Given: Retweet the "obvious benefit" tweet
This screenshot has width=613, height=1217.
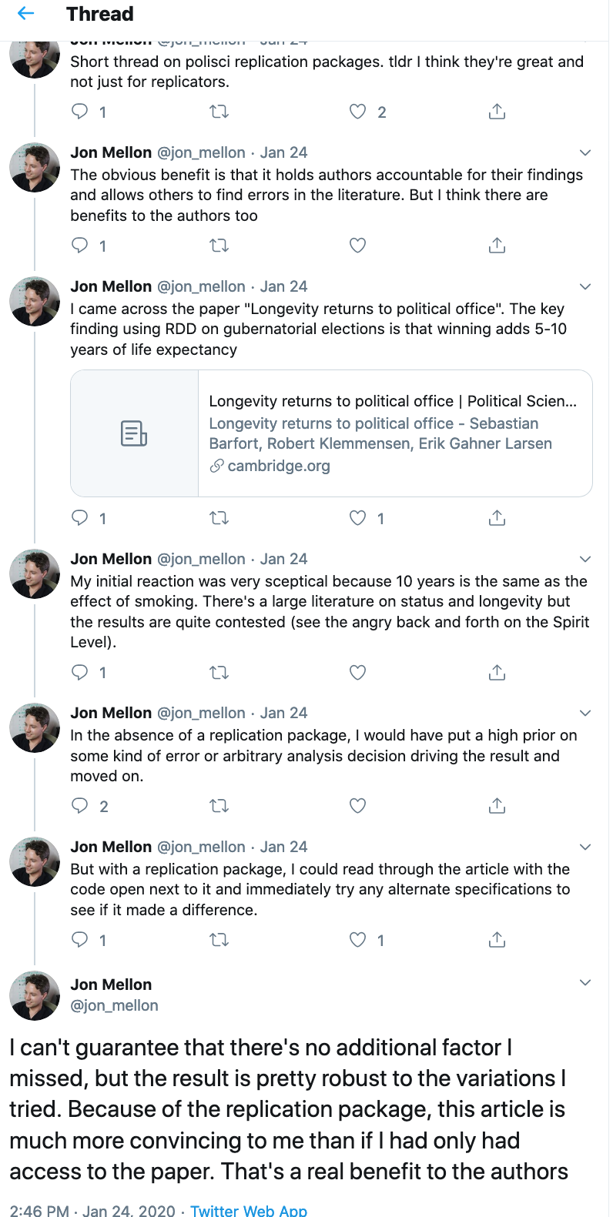Looking at the screenshot, I should [219, 246].
